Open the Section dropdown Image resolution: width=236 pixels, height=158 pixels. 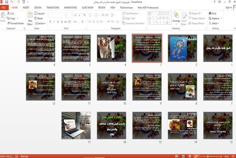pos(40,23)
